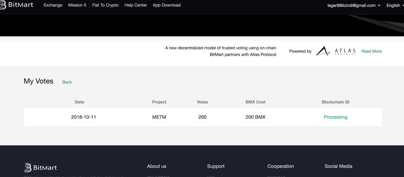Click the Votes column header
404x177 pixels.
point(202,102)
